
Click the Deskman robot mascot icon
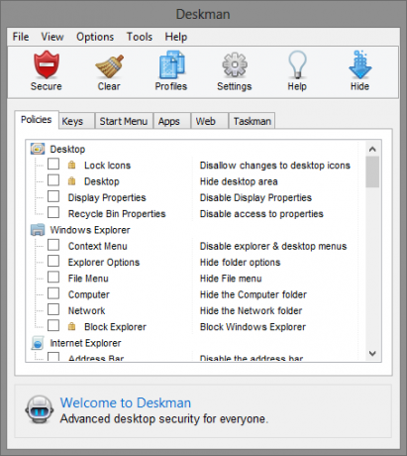(x=40, y=409)
